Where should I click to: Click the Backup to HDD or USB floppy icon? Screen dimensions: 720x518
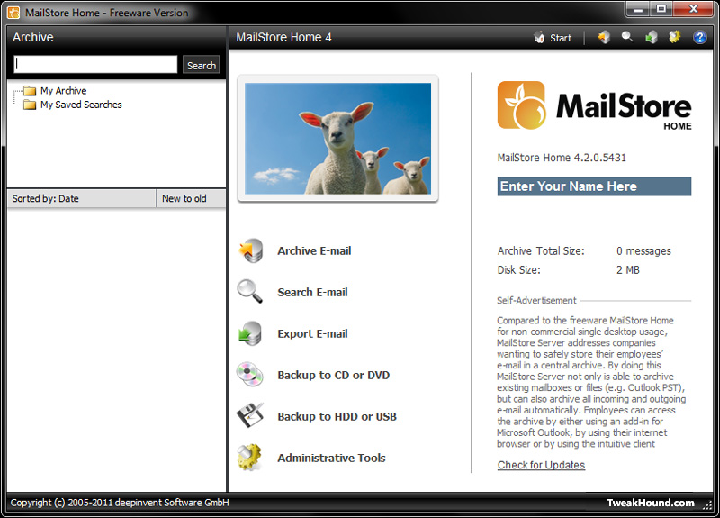tap(250, 415)
